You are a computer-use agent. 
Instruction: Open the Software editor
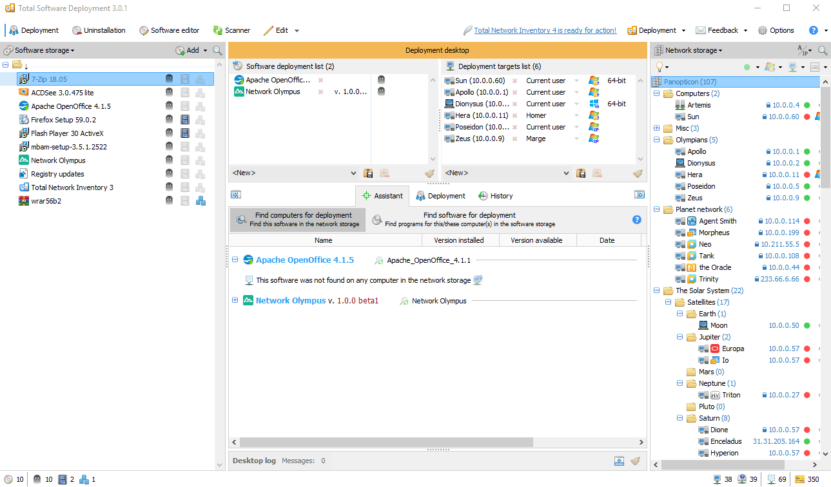170,30
